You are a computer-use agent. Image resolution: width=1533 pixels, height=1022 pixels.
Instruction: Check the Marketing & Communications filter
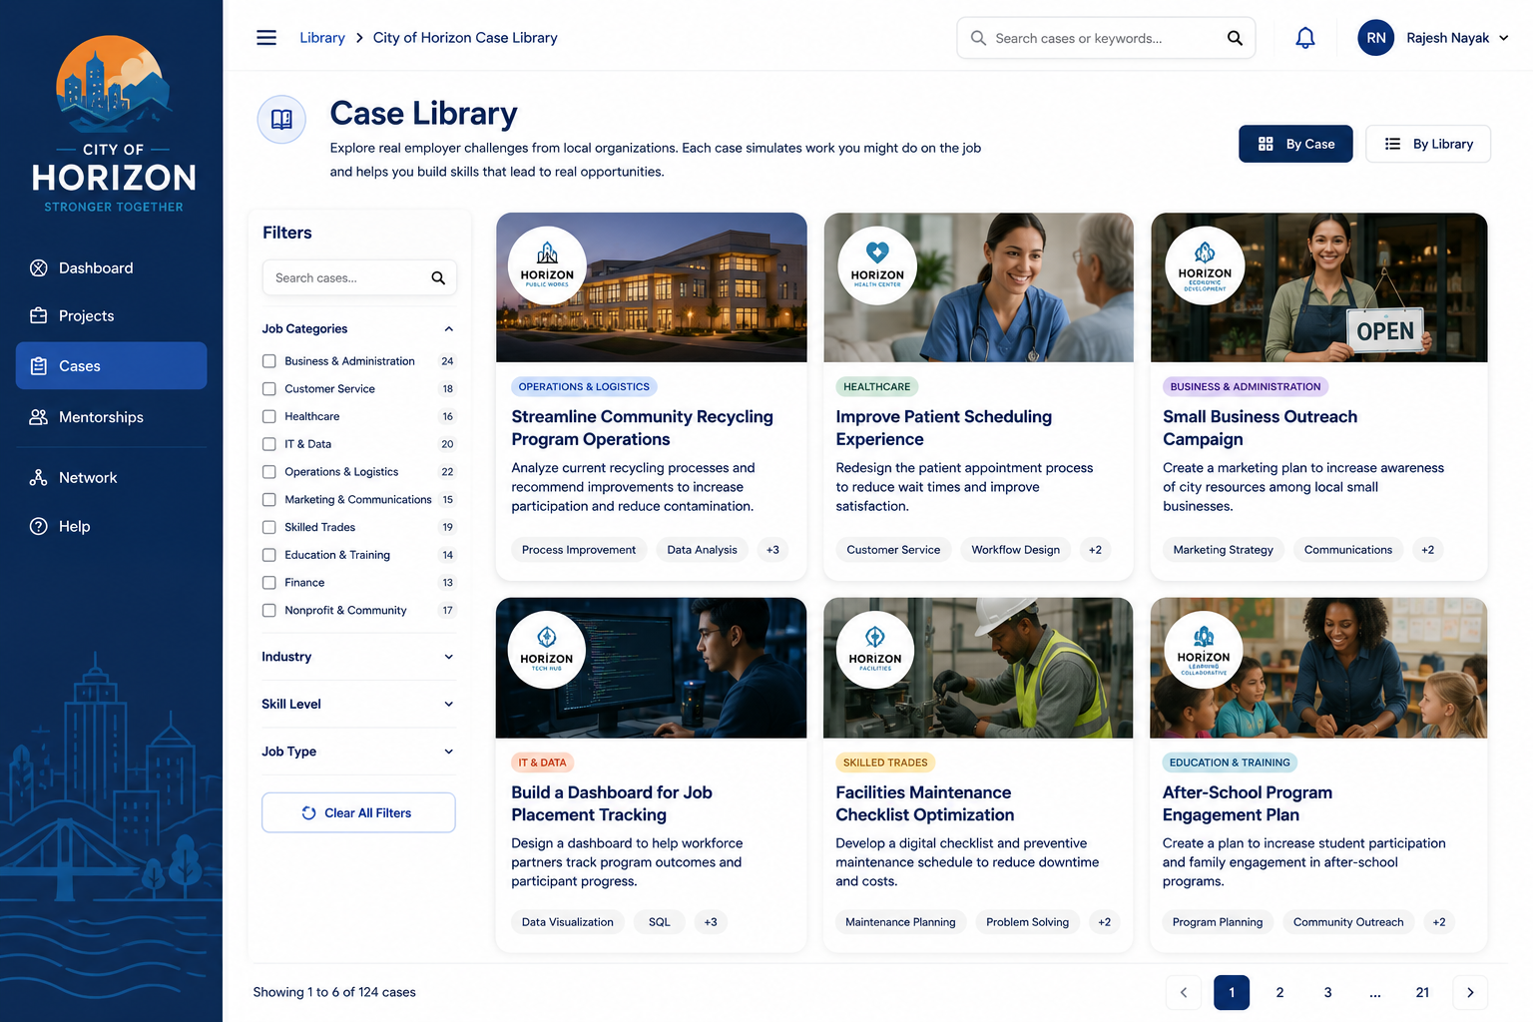tap(268, 499)
